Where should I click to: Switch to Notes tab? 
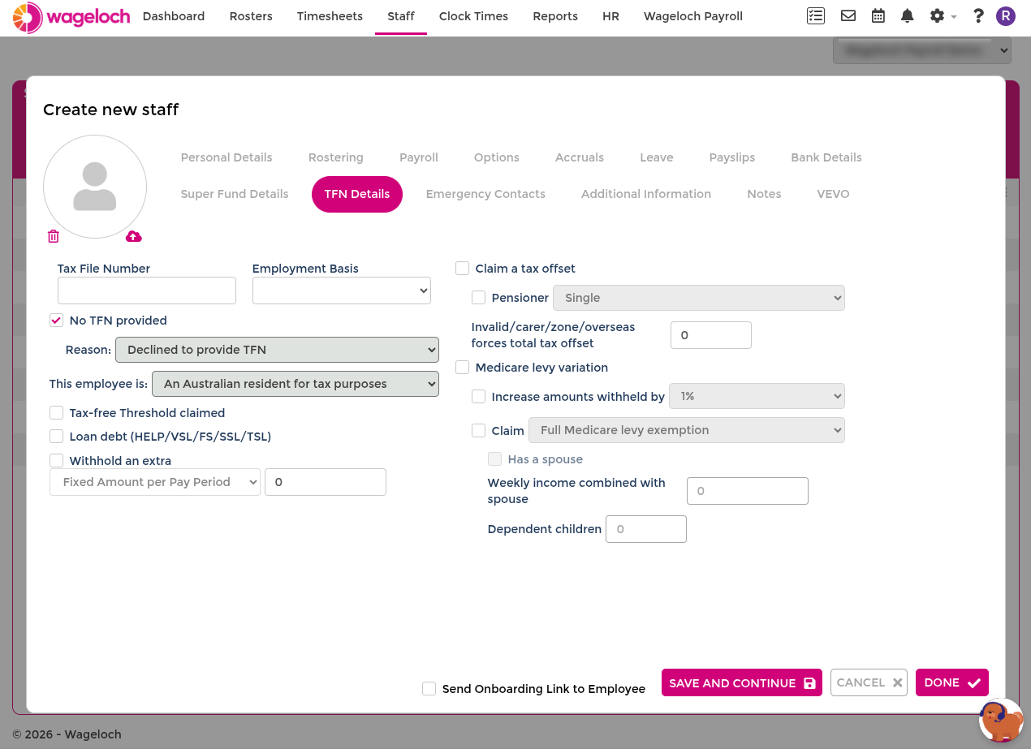764,194
